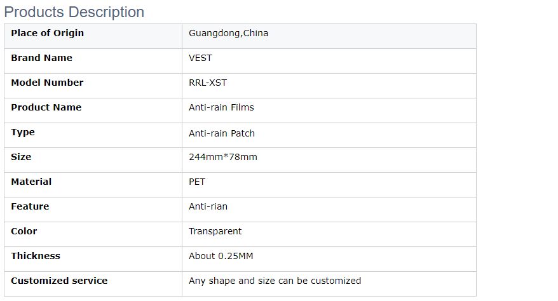558x301 pixels.
Task: Click the About 0.25MM thickness value
Action: (221, 256)
